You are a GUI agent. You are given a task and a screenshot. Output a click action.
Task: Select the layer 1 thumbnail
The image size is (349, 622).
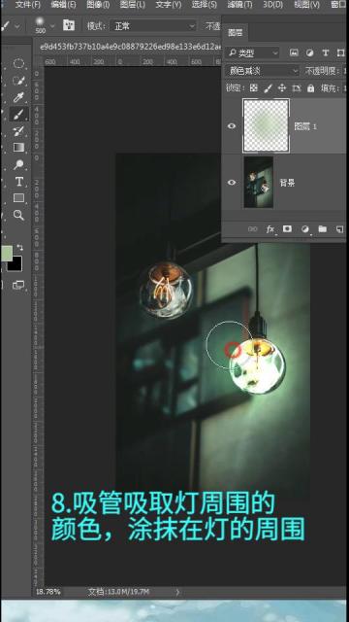pos(266,125)
